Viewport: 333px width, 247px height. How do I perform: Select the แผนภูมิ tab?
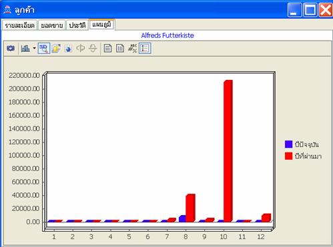tap(101, 25)
